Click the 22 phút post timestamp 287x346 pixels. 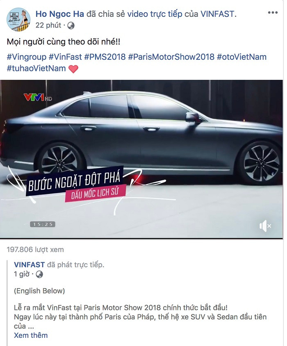click(x=48, y=25)
